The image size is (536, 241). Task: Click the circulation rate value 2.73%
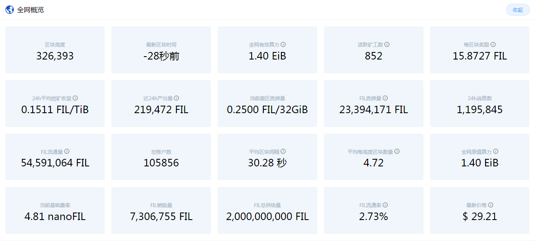click(373, 216)
